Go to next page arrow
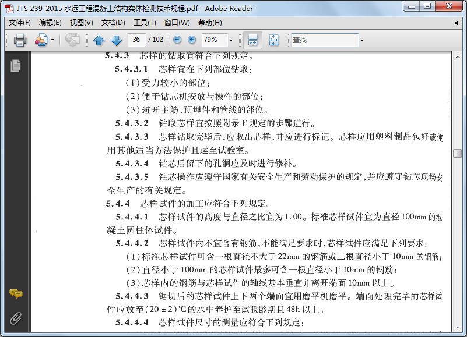 [116, 40]
